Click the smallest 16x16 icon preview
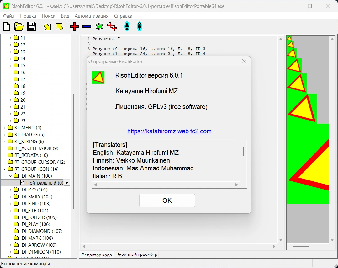This screenshot has width=338, height=268. click(x=289, y=38)
